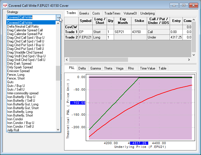Image resolution: width=201 pixels, height=155 pixels.
Task: Switch to the Underlying tab
Action: pos(147,13)
